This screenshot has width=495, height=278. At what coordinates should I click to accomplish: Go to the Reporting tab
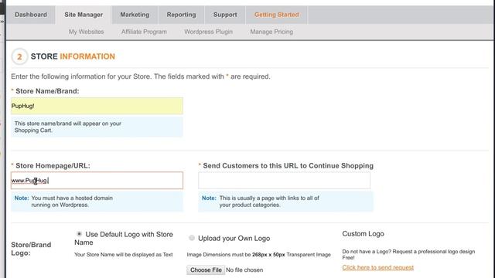coord(181,15)
